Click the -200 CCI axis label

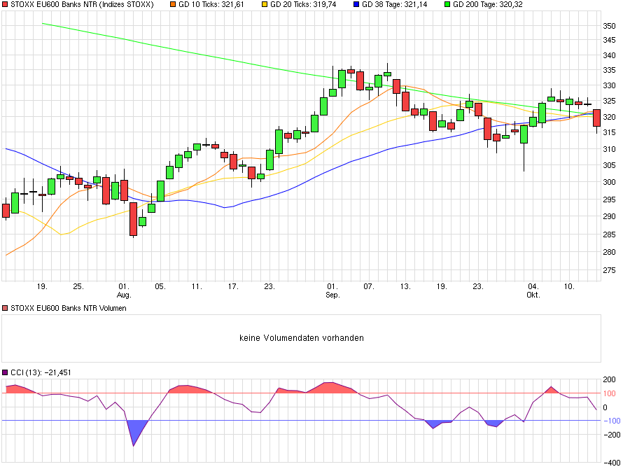pyautogui.click(x=612, y=435)
